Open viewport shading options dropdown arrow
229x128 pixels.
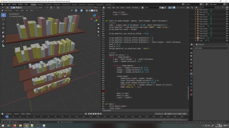pyautogui.click(x=99, y=11)
